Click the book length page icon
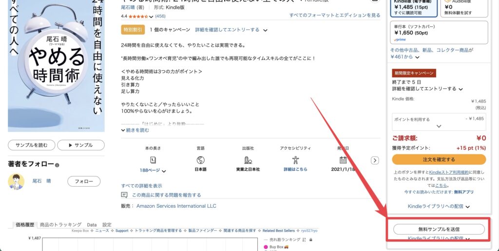 pyautogui.click(x=153, y=160)
